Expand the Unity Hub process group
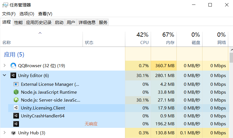Viewport: 233px width, 138px height. 5,133
